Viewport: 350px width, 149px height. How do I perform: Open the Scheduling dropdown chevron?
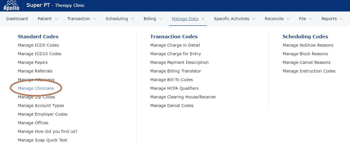(133, 19)
